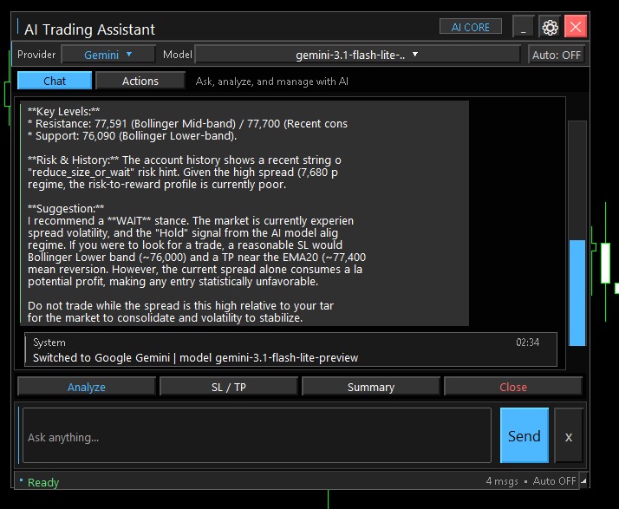Clear the input with the x button

[569, 435]
